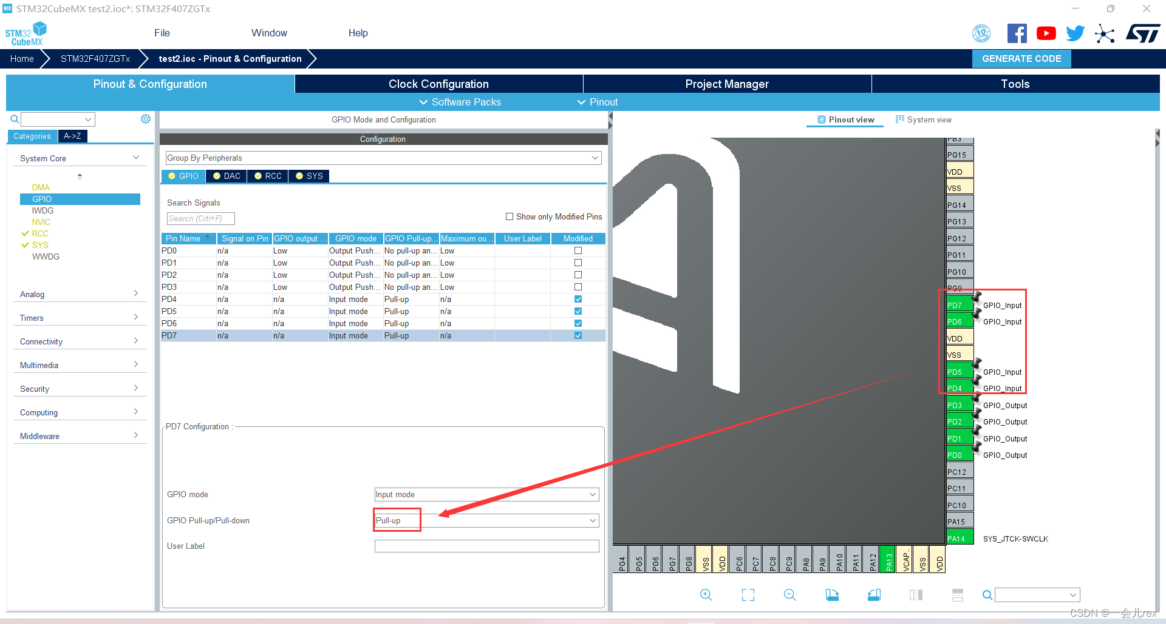Flip the chip view horizontally
The image size is (1166, 624).
click(916, 595)
